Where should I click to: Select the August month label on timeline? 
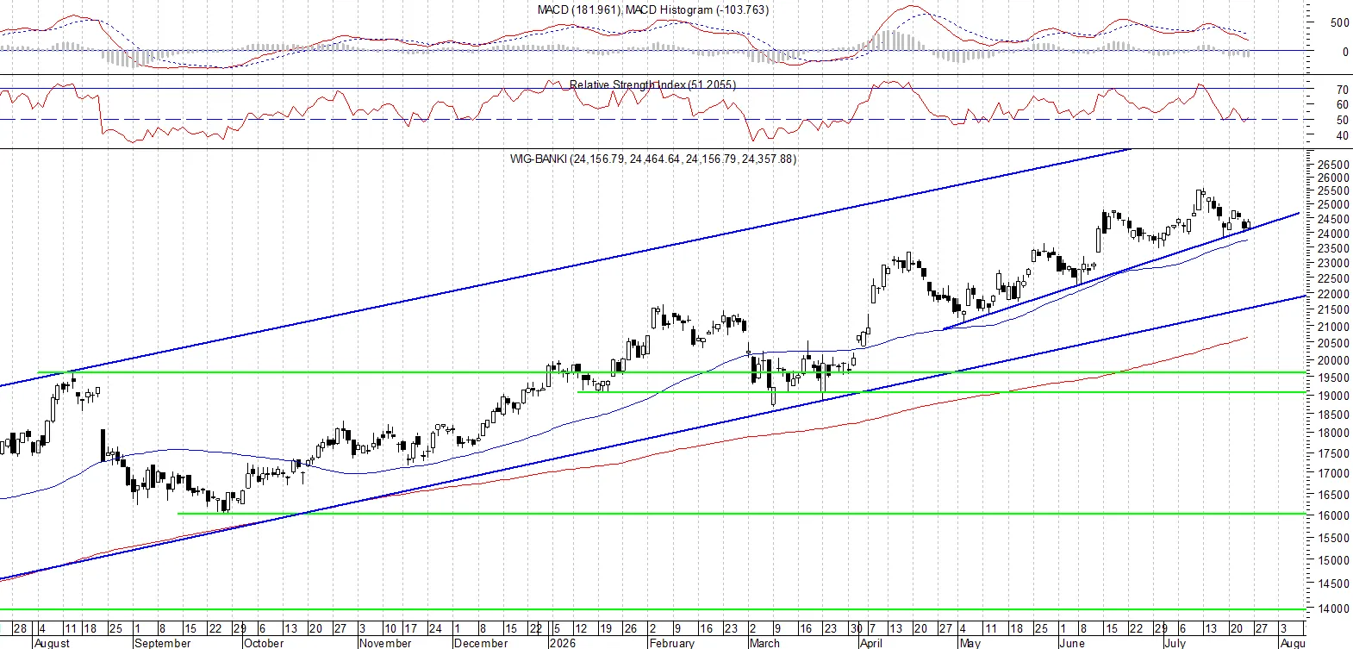(x=52, y=643)
